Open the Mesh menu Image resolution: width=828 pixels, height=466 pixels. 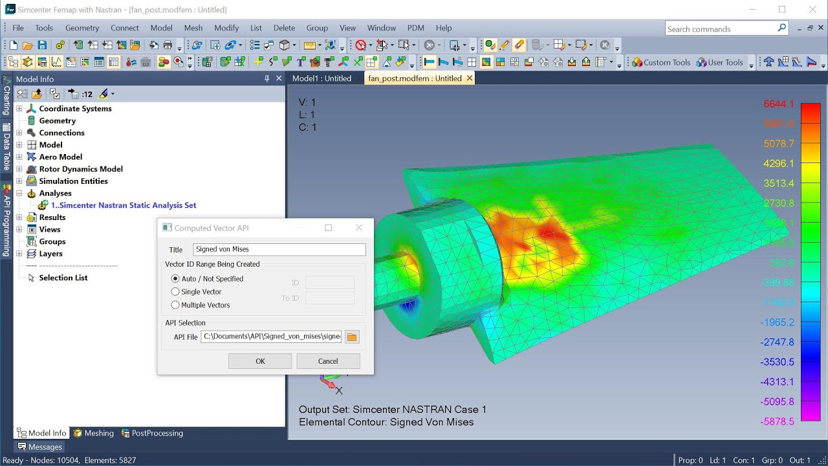(193, 28)
